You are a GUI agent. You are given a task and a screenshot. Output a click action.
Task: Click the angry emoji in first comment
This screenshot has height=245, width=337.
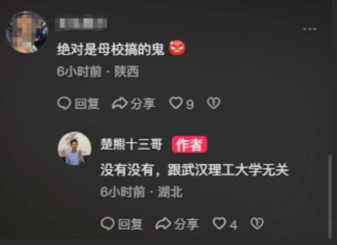pos(177,48)
